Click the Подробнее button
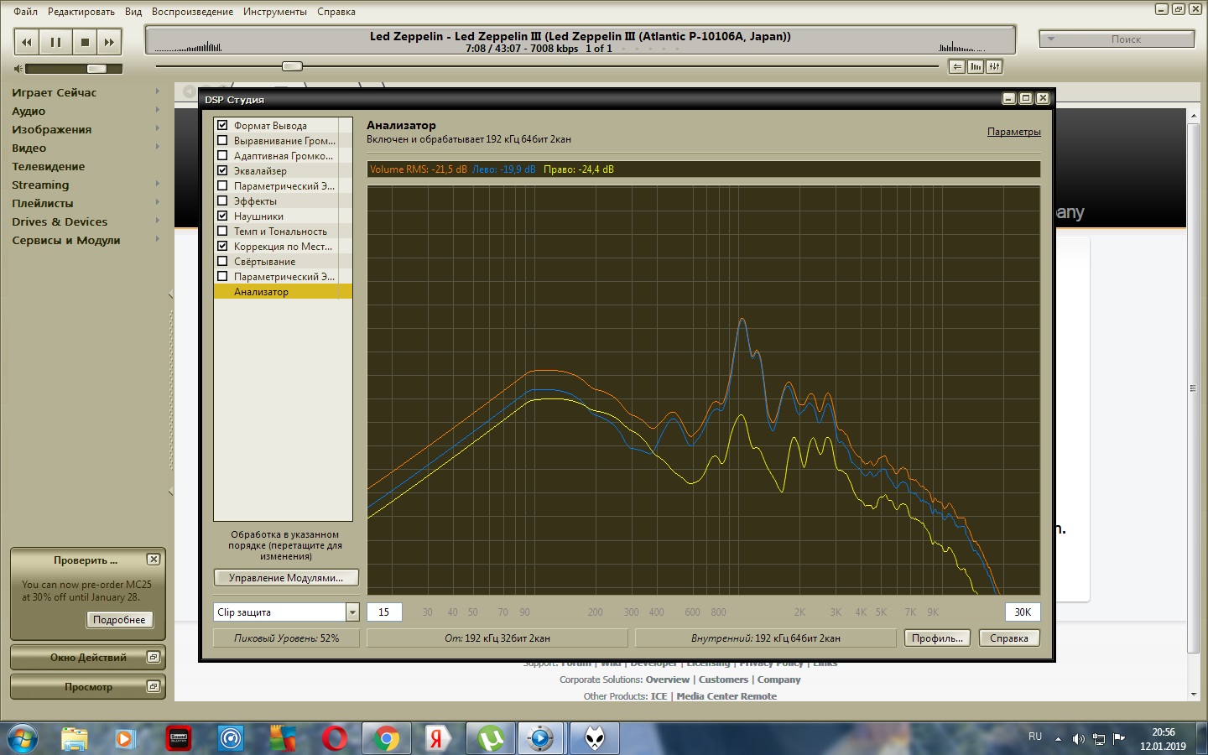Screen dimensions: 1208x755 (119, 620)
